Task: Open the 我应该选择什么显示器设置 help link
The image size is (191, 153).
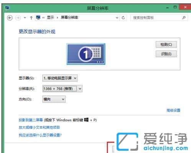Action: pos(40,135)
